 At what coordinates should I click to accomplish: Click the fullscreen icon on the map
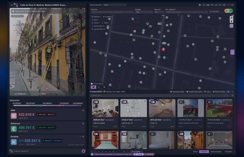coord(231,26)
